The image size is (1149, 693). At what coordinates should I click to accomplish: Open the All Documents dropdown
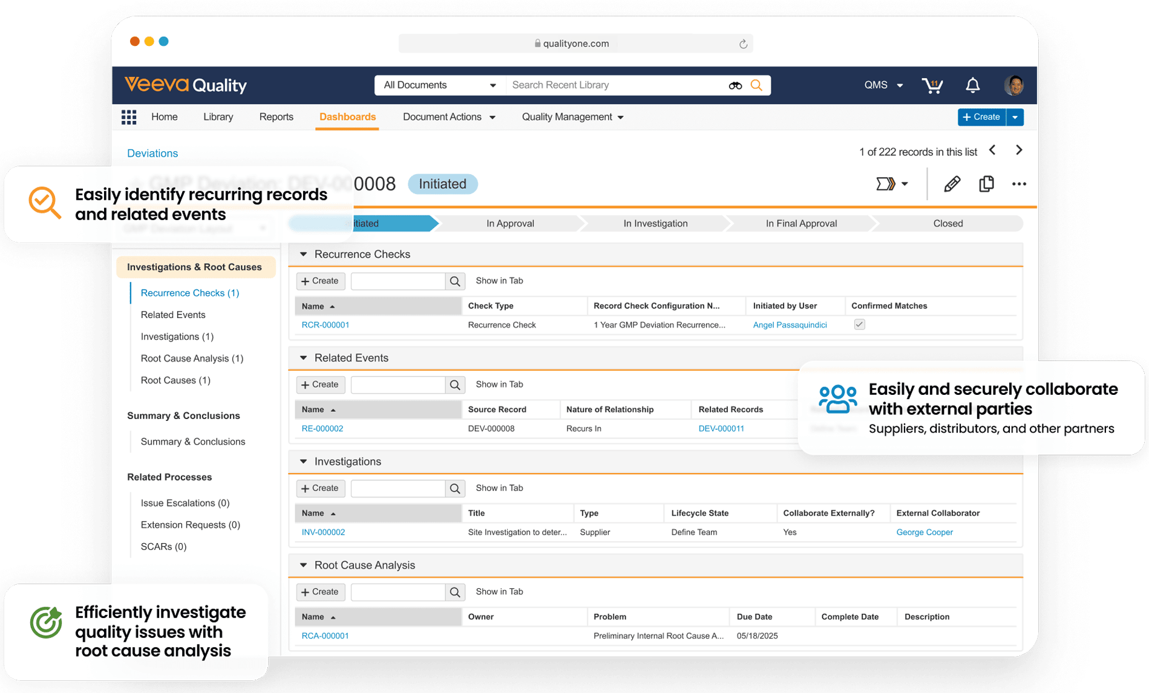[x=440, y=85]
